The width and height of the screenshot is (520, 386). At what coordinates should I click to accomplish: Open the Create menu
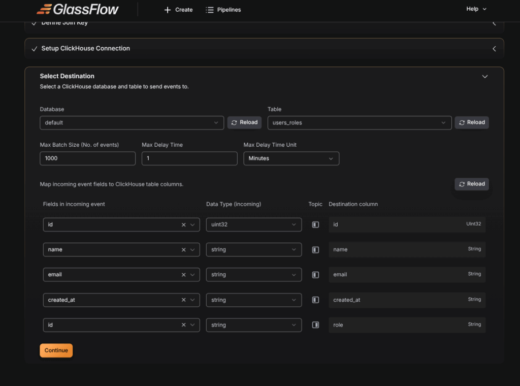(x=178, y=10)
